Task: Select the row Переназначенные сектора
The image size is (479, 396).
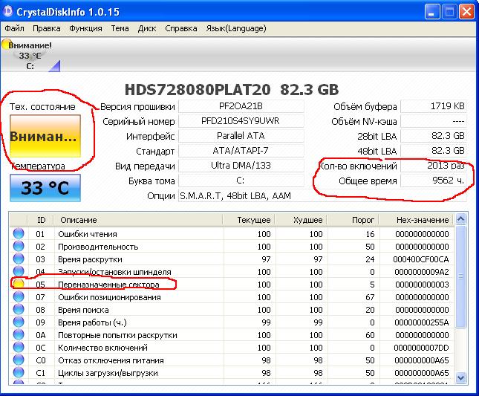Action: (232, 284)
